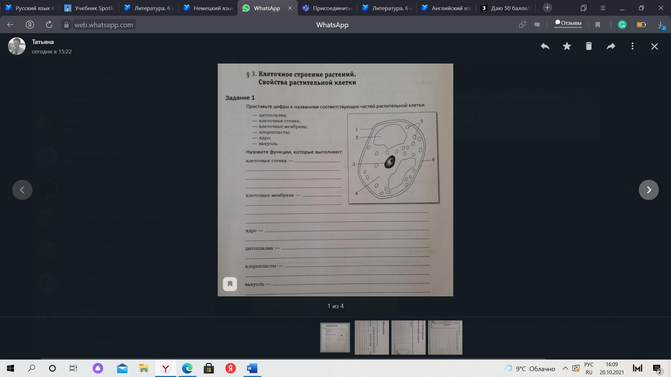Go to the next image
Viewport: 671px width, 377px height.
click(649, 190)
